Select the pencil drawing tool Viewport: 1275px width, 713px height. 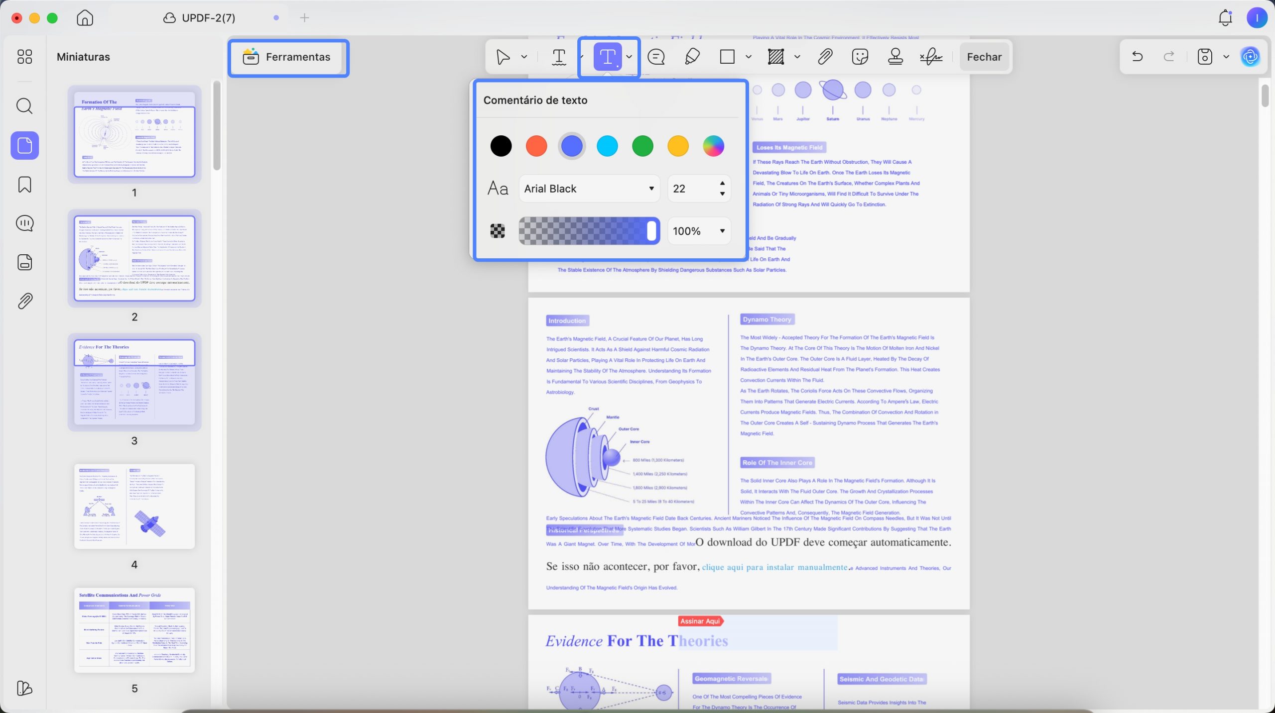click(692, 57)
